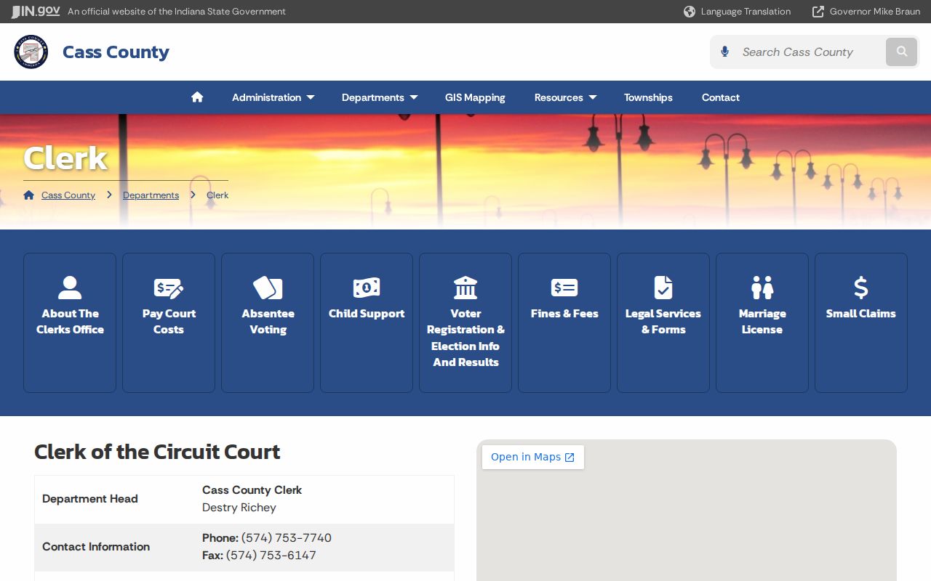Click the IN.gov logo
This screenshot has height=581, width=931.
36,12
